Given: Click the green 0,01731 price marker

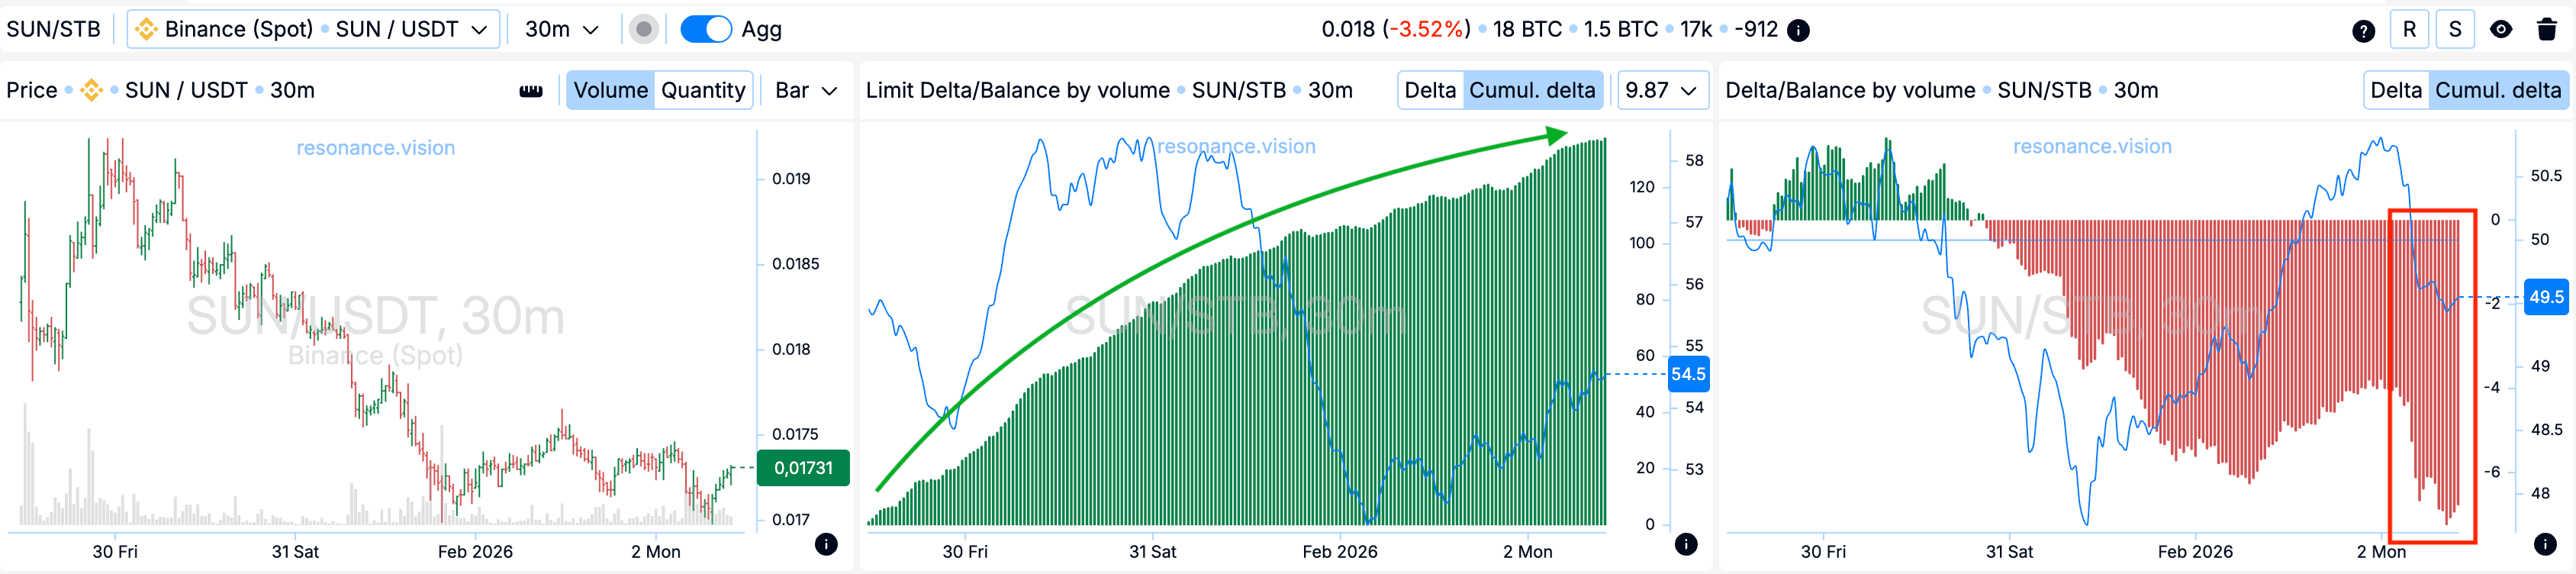Looking at the screenshot, I should point(803,468).
